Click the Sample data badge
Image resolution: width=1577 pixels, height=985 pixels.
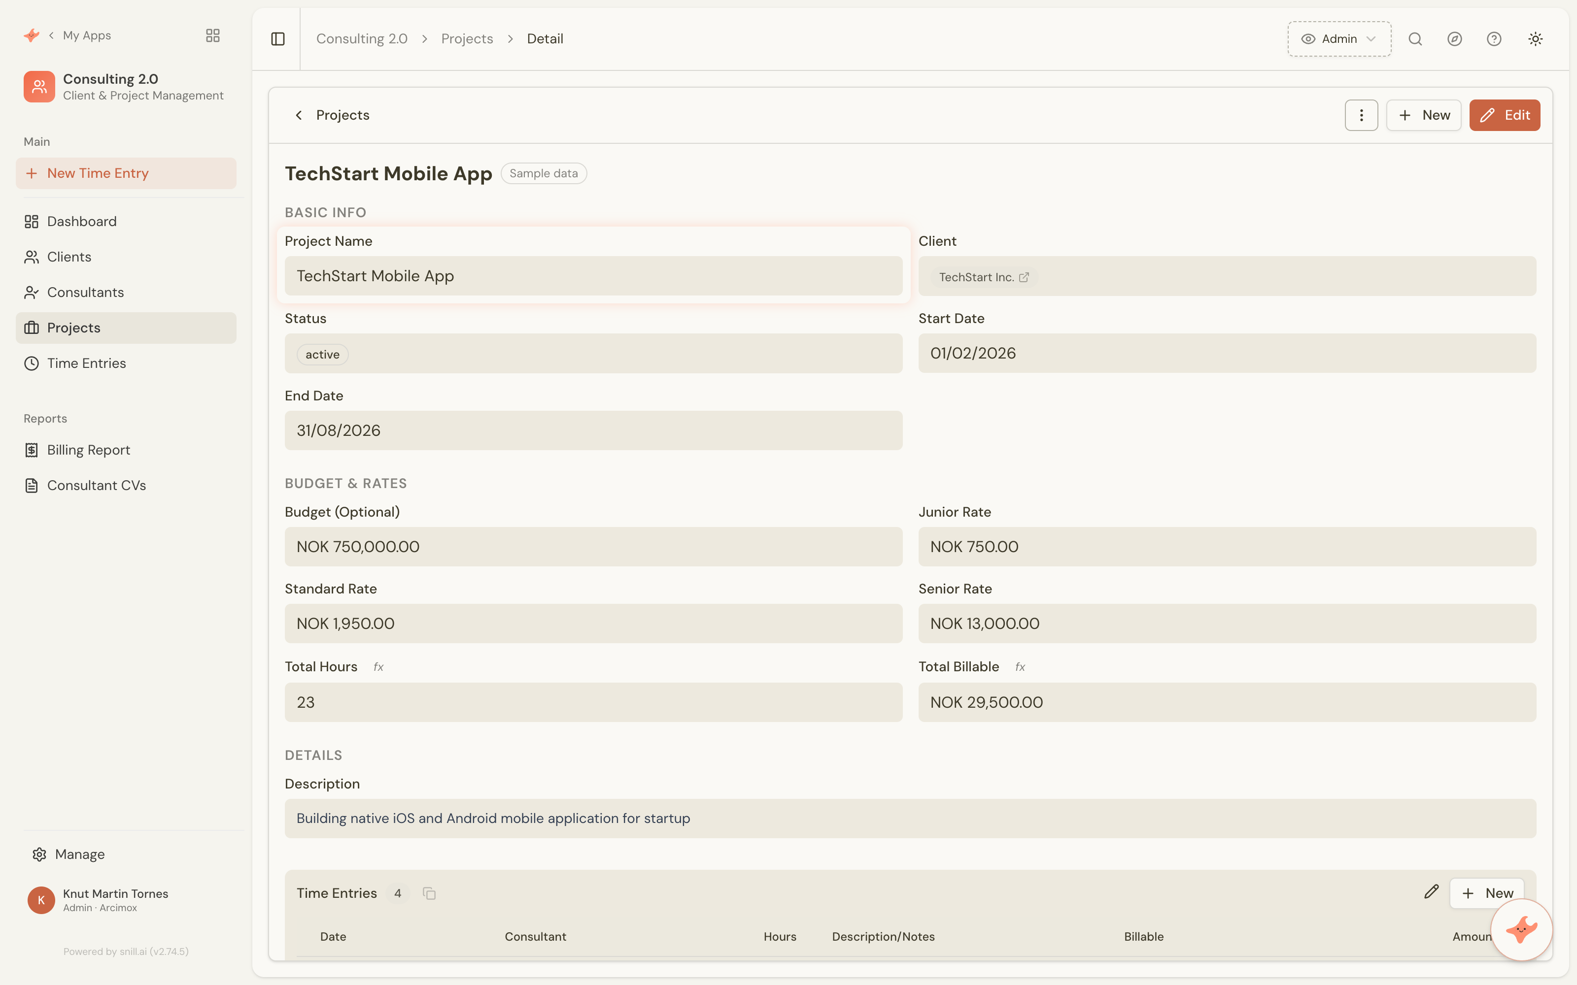pos(544,173)
